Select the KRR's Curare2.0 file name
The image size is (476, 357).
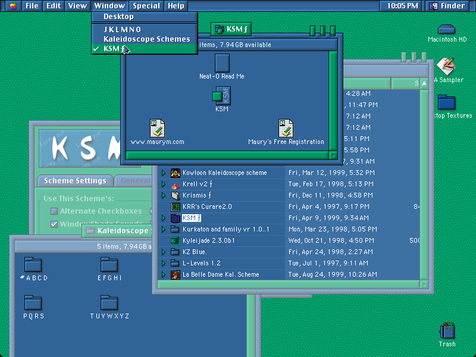[207, 206]
